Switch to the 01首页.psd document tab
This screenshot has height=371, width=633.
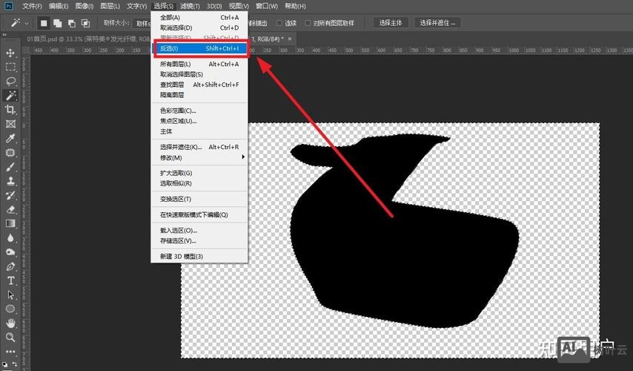pos(88,39)
